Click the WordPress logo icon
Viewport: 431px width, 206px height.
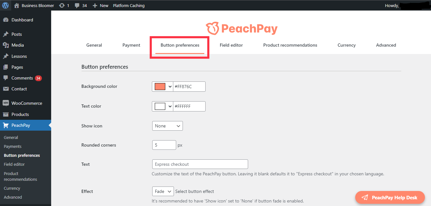(x=5, y=5)
